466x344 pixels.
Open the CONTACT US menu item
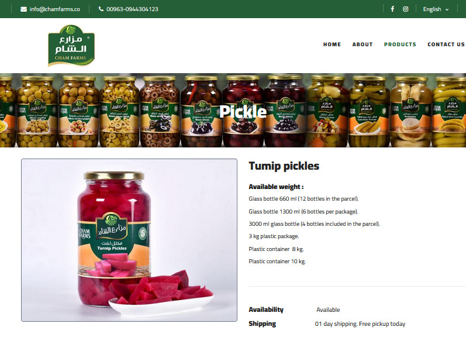(x=446, y=44)
